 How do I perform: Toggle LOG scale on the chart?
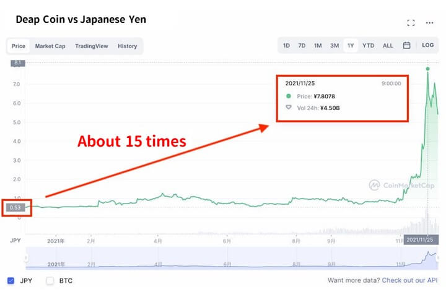click(428, 46)
